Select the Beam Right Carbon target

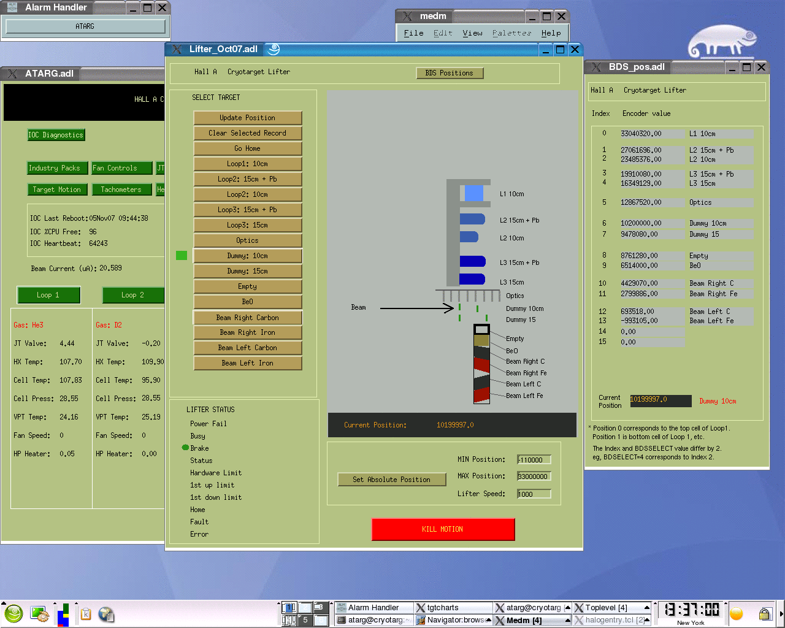(x=248, y=318)
